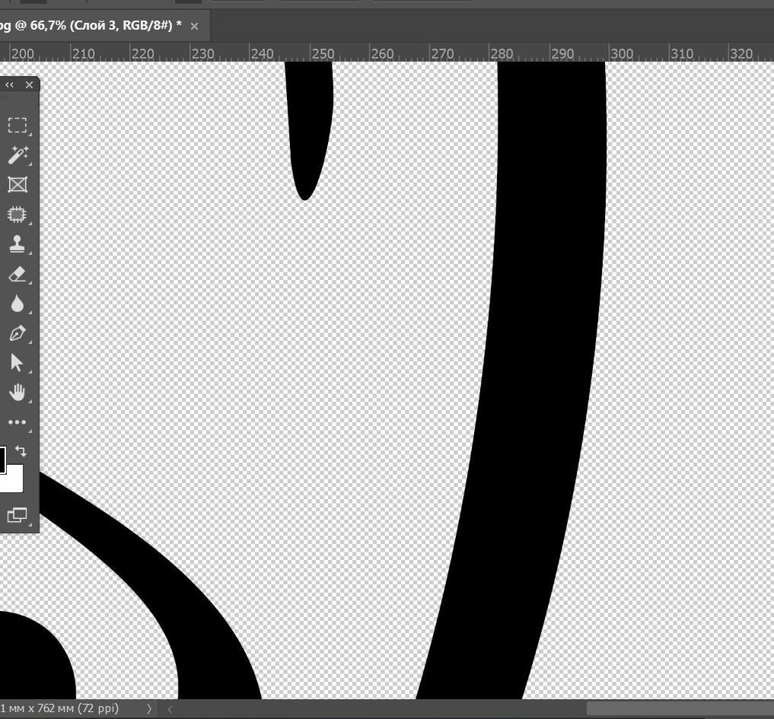Image resolution: width=774 pixels, height=719 pixels.
Task: Click the black foreground color swatch
Action: coord(2,460)
